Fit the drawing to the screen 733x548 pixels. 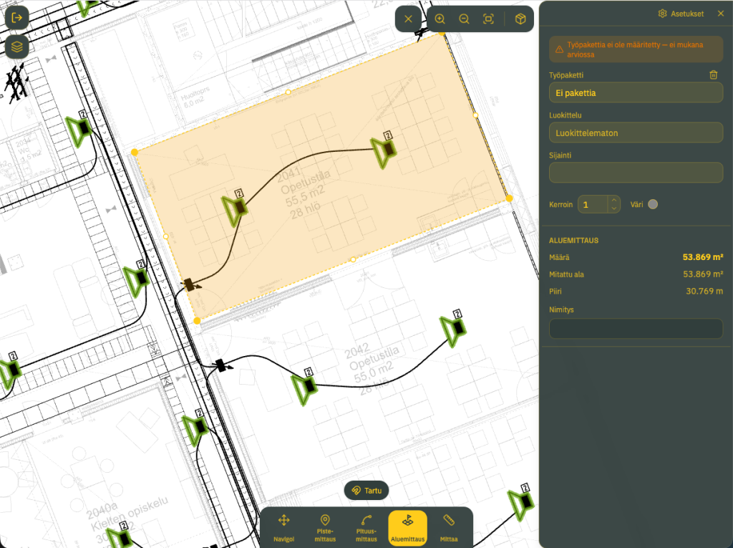(488, 19)
